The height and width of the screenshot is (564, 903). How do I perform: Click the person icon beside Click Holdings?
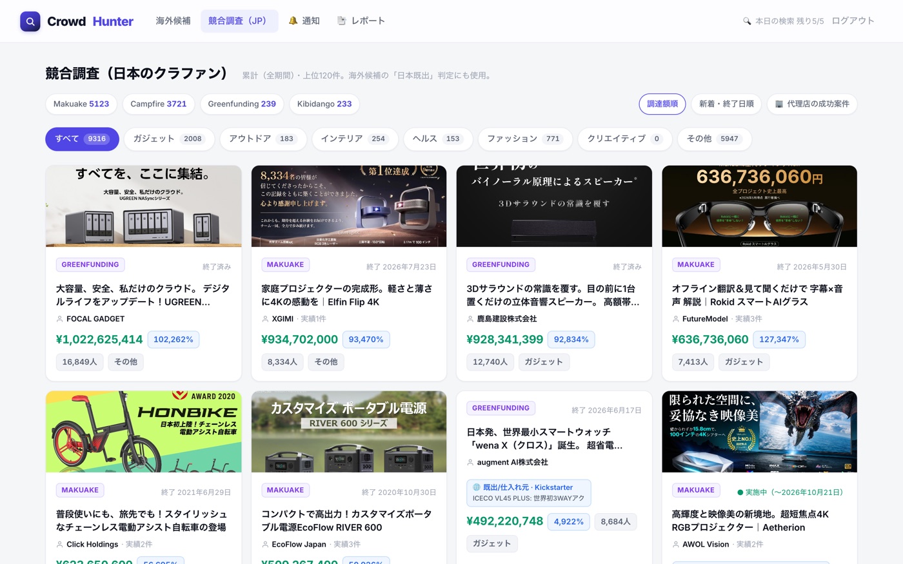tap(60, 545)
